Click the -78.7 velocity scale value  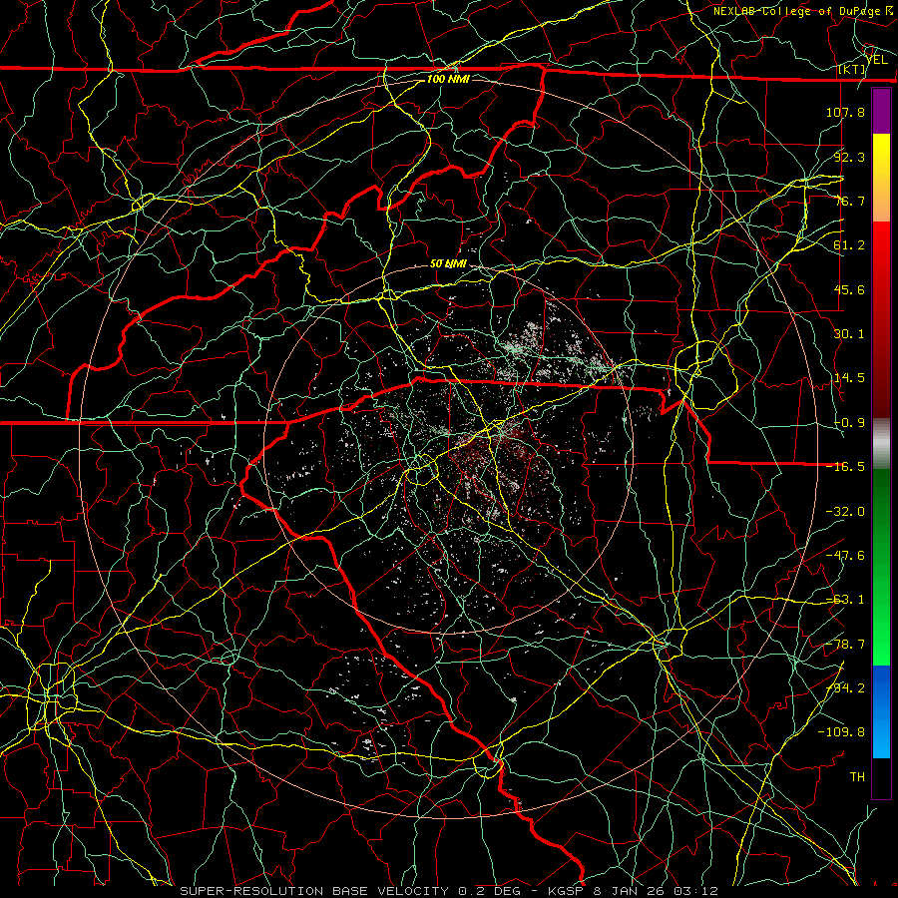845,645
